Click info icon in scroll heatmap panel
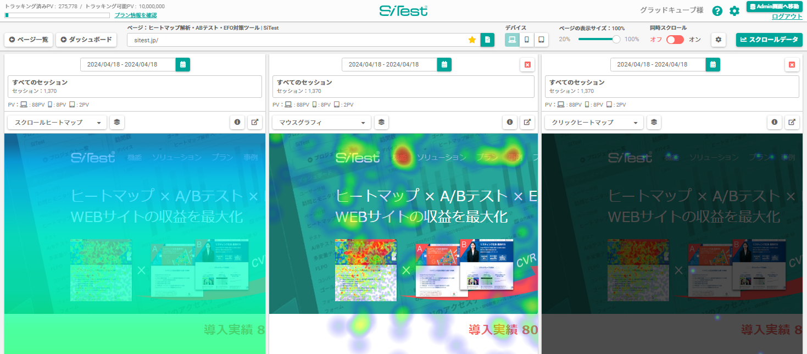Image resolution: width=807 pixels, height=354 pixels. click(x=237, y=122)
